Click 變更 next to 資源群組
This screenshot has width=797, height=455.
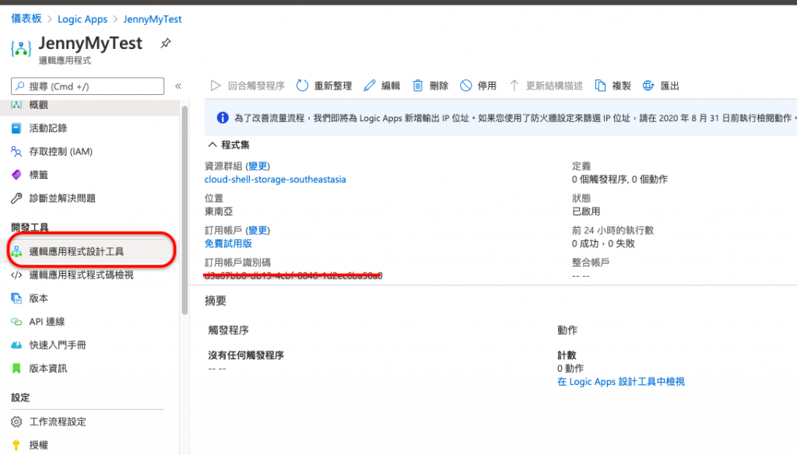(x=258, y=166)
